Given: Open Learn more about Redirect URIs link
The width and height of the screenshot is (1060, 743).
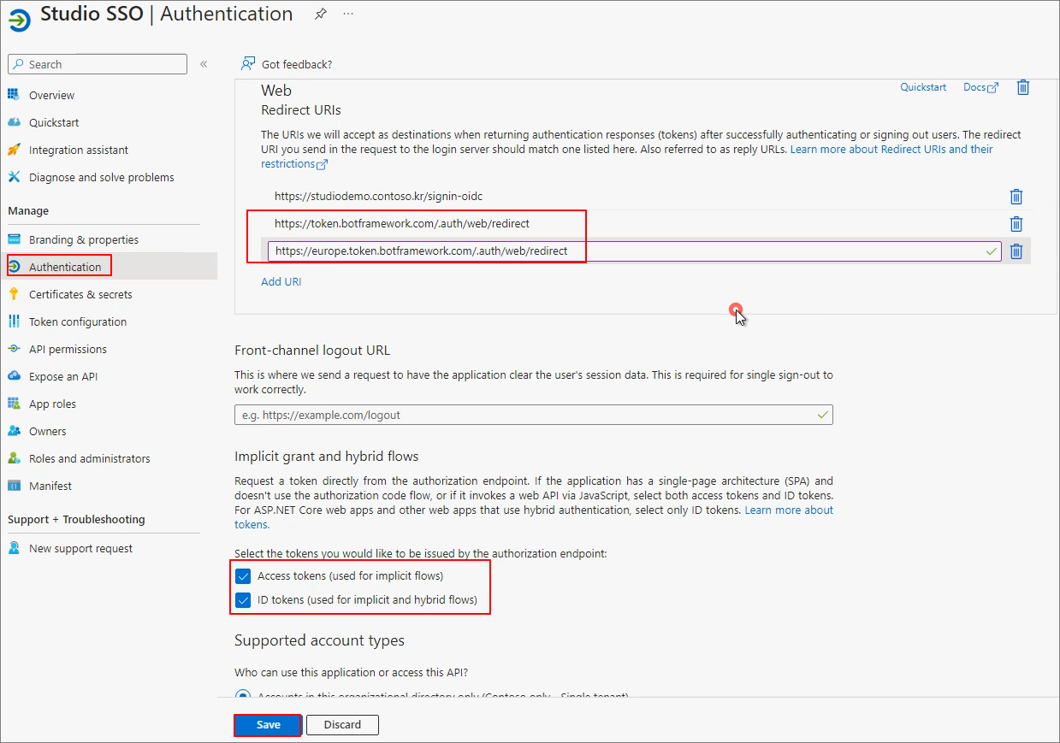Looking at the screenshot, I should coord(891,149).
